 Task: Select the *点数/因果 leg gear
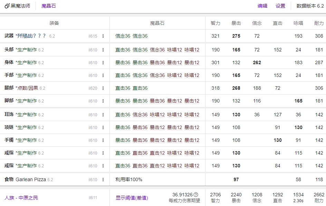[27, 88]
